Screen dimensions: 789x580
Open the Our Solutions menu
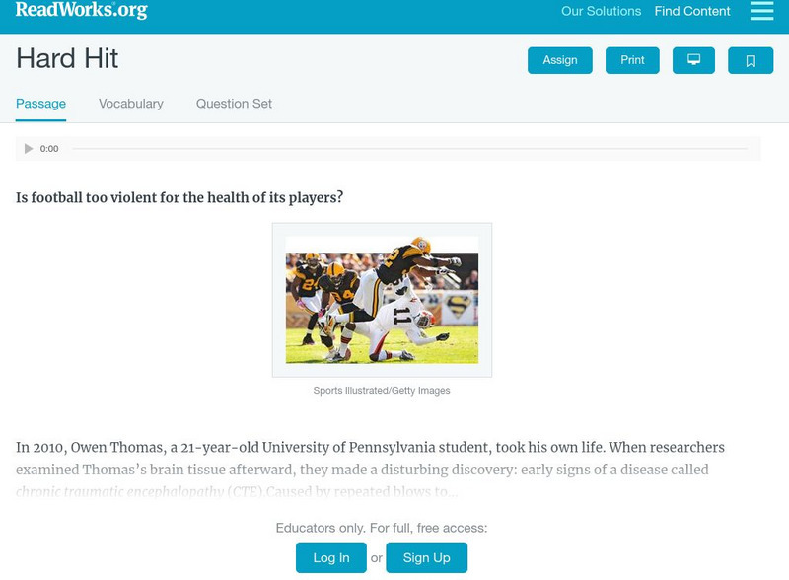click(601, 12)
